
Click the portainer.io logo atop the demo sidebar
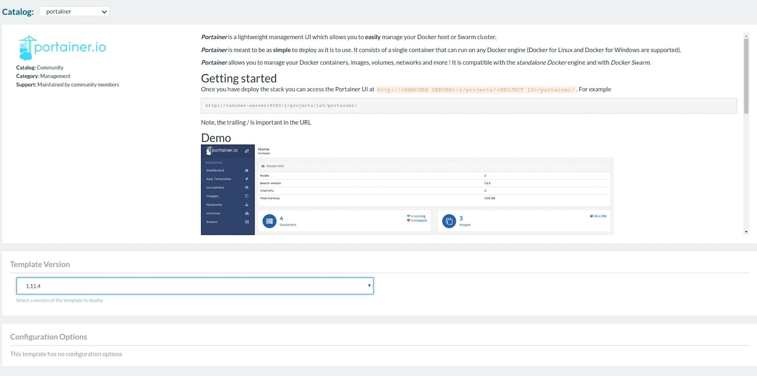(223, 150)
